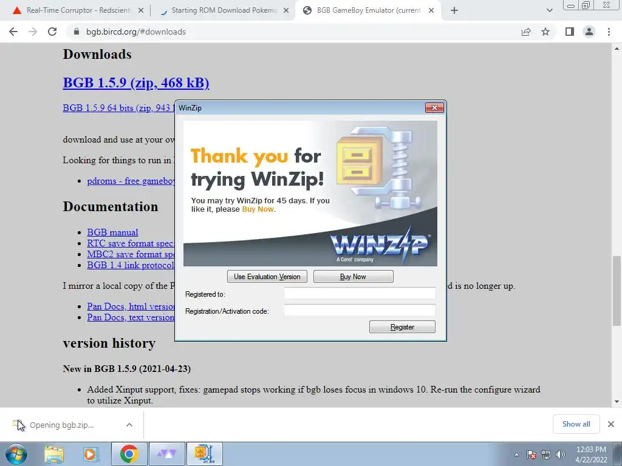Open BGB 1.5.9 (zip, 468 kB) link
Image resolution: width=622 pixels, height=466 pixels.
[135, 83]
